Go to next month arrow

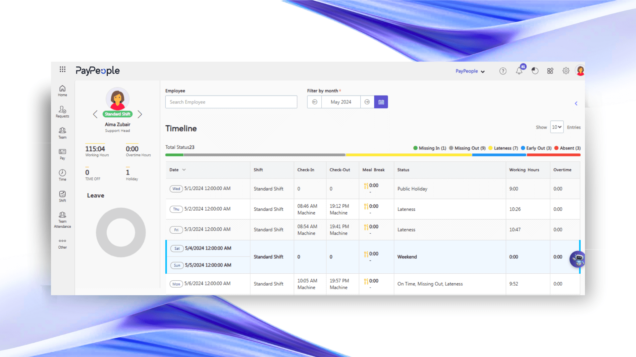[x=367, y=102]
